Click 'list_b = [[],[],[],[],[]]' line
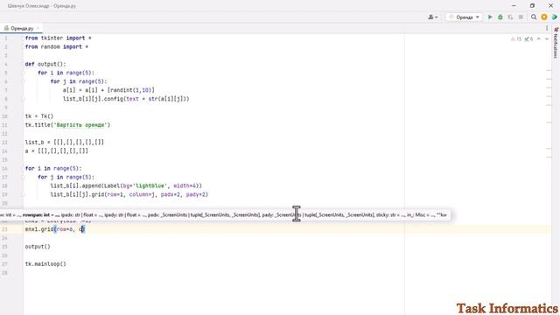Screen dimensions: 560x315 [x=65, y=142]
